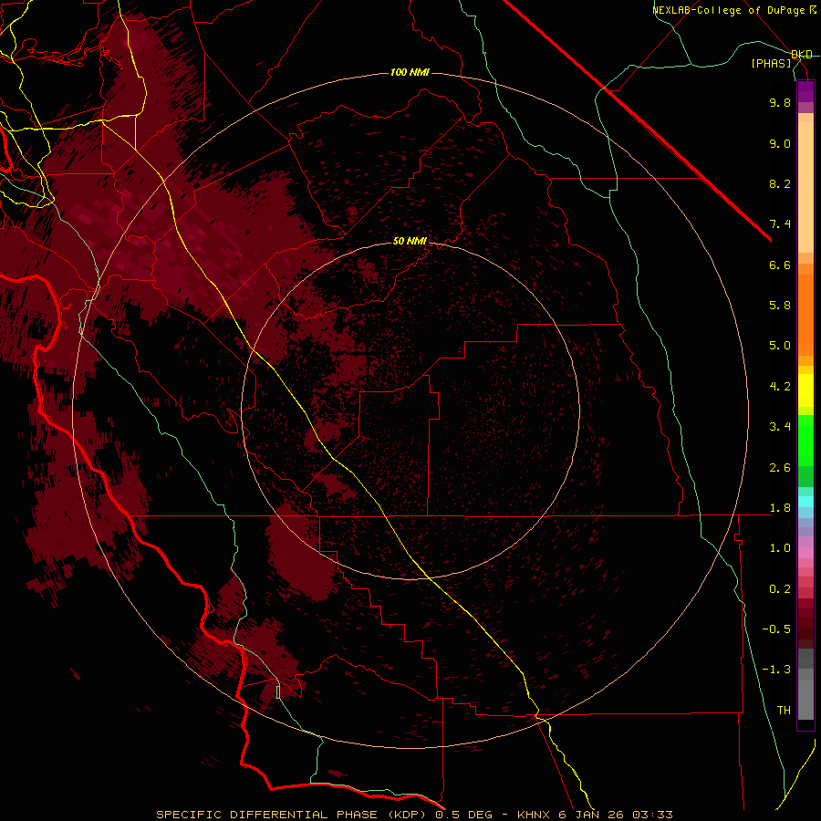Viewport: 821px width, 821px height.
Task: Click the 8.2 scale value
Action: (780, 183)
